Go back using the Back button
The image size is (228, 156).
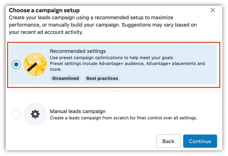tap(168, 141)
